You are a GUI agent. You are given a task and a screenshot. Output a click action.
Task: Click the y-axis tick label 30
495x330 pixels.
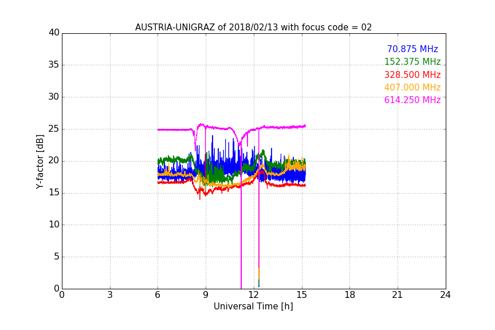pyautogui.click(x=54, y=97)
